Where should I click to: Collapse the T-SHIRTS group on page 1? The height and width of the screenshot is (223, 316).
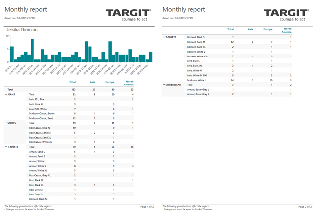6,147
